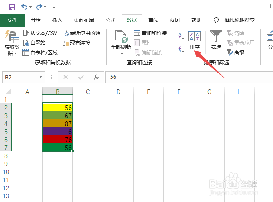Select row 1 header

[x=6, y=100]
